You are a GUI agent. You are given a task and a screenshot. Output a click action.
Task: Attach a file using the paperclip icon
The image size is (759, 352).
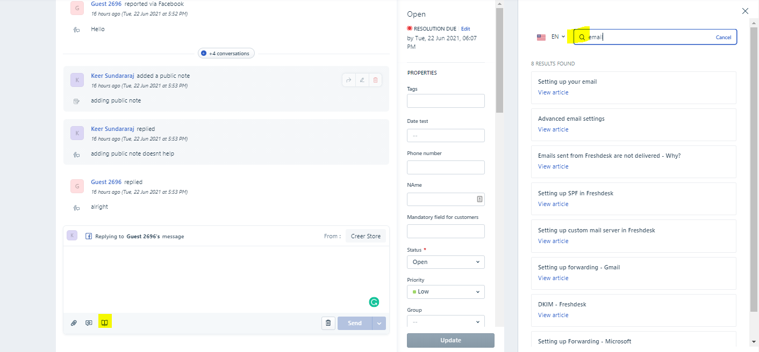click(74, 323)
